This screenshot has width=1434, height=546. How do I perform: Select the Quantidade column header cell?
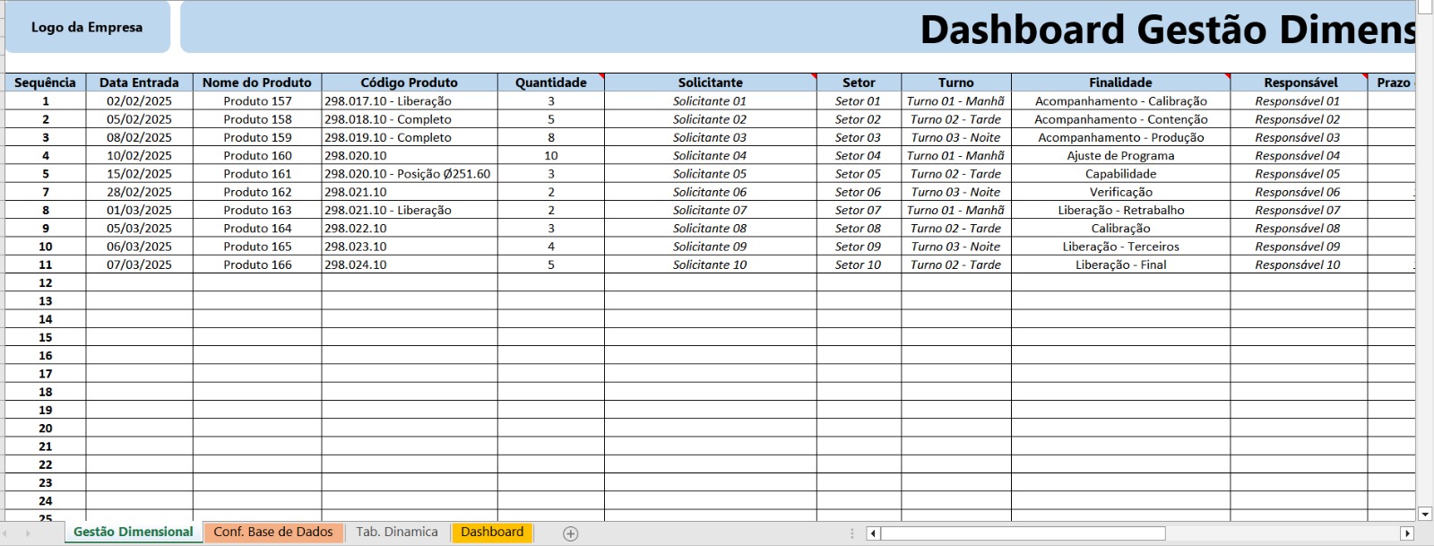coord(550,82)
